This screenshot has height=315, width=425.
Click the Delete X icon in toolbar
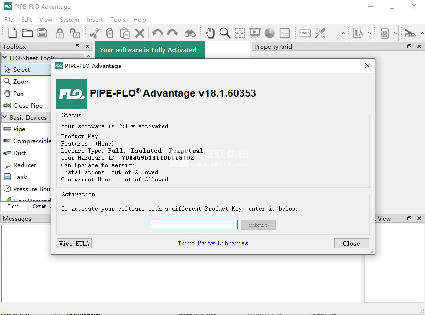[x=140, y=33]
